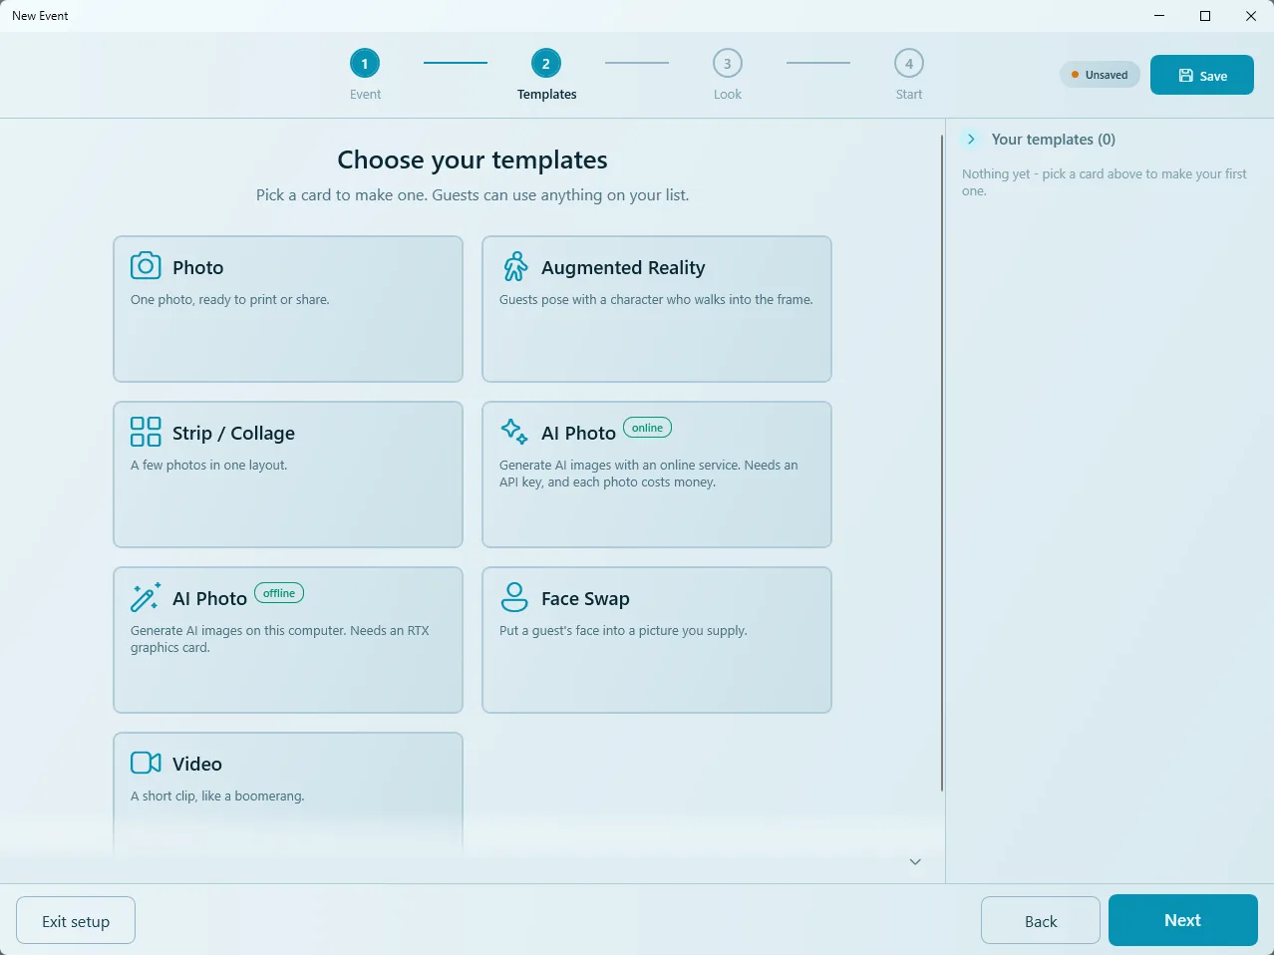Click the 'Nothing yet - pick a card' message
The image size is (1274, 955).
pyautogui.click(x=1105, y=182)
